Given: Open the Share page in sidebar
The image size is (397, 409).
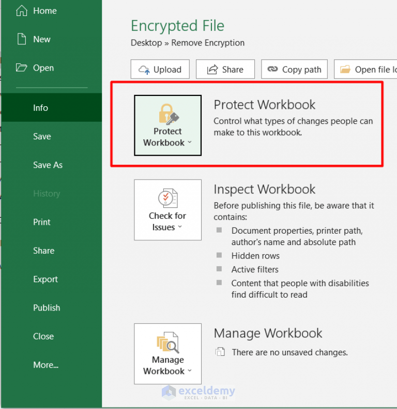Looking at the screenshot, I should pyautogui.click(x=52, y=251).
